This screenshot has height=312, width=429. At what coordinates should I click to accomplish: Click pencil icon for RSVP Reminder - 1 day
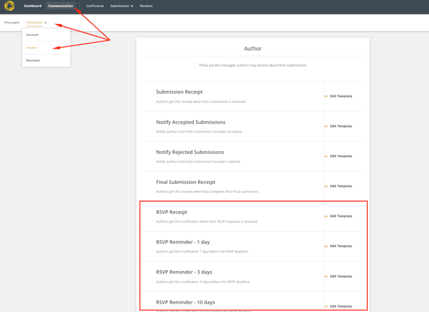click(326, 246)
